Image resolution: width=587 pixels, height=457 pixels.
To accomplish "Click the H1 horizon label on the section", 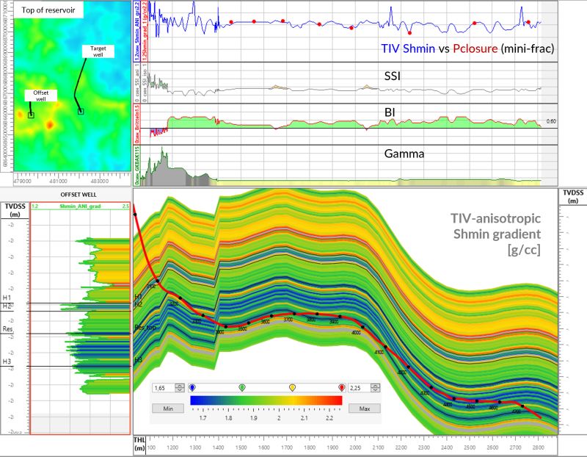I will click(x=137, y=296).
